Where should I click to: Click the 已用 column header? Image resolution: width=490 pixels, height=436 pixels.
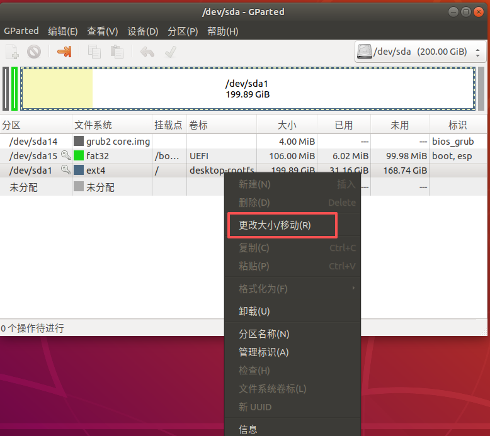pyautogui.click(x=344, y=125)
